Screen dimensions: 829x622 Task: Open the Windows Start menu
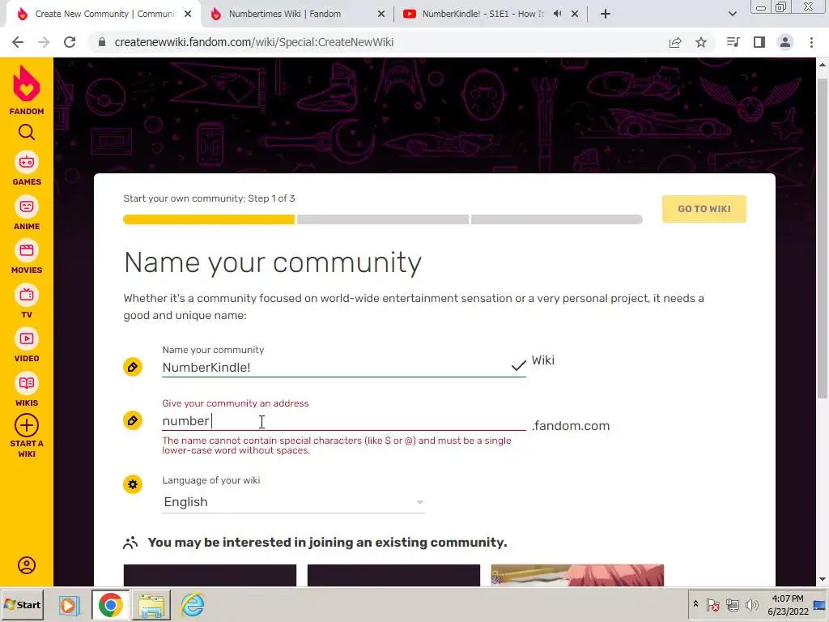pos(22,604)
